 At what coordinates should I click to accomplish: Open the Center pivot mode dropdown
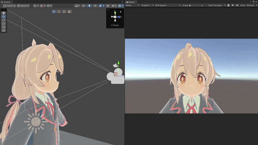(x=9, y=6)
